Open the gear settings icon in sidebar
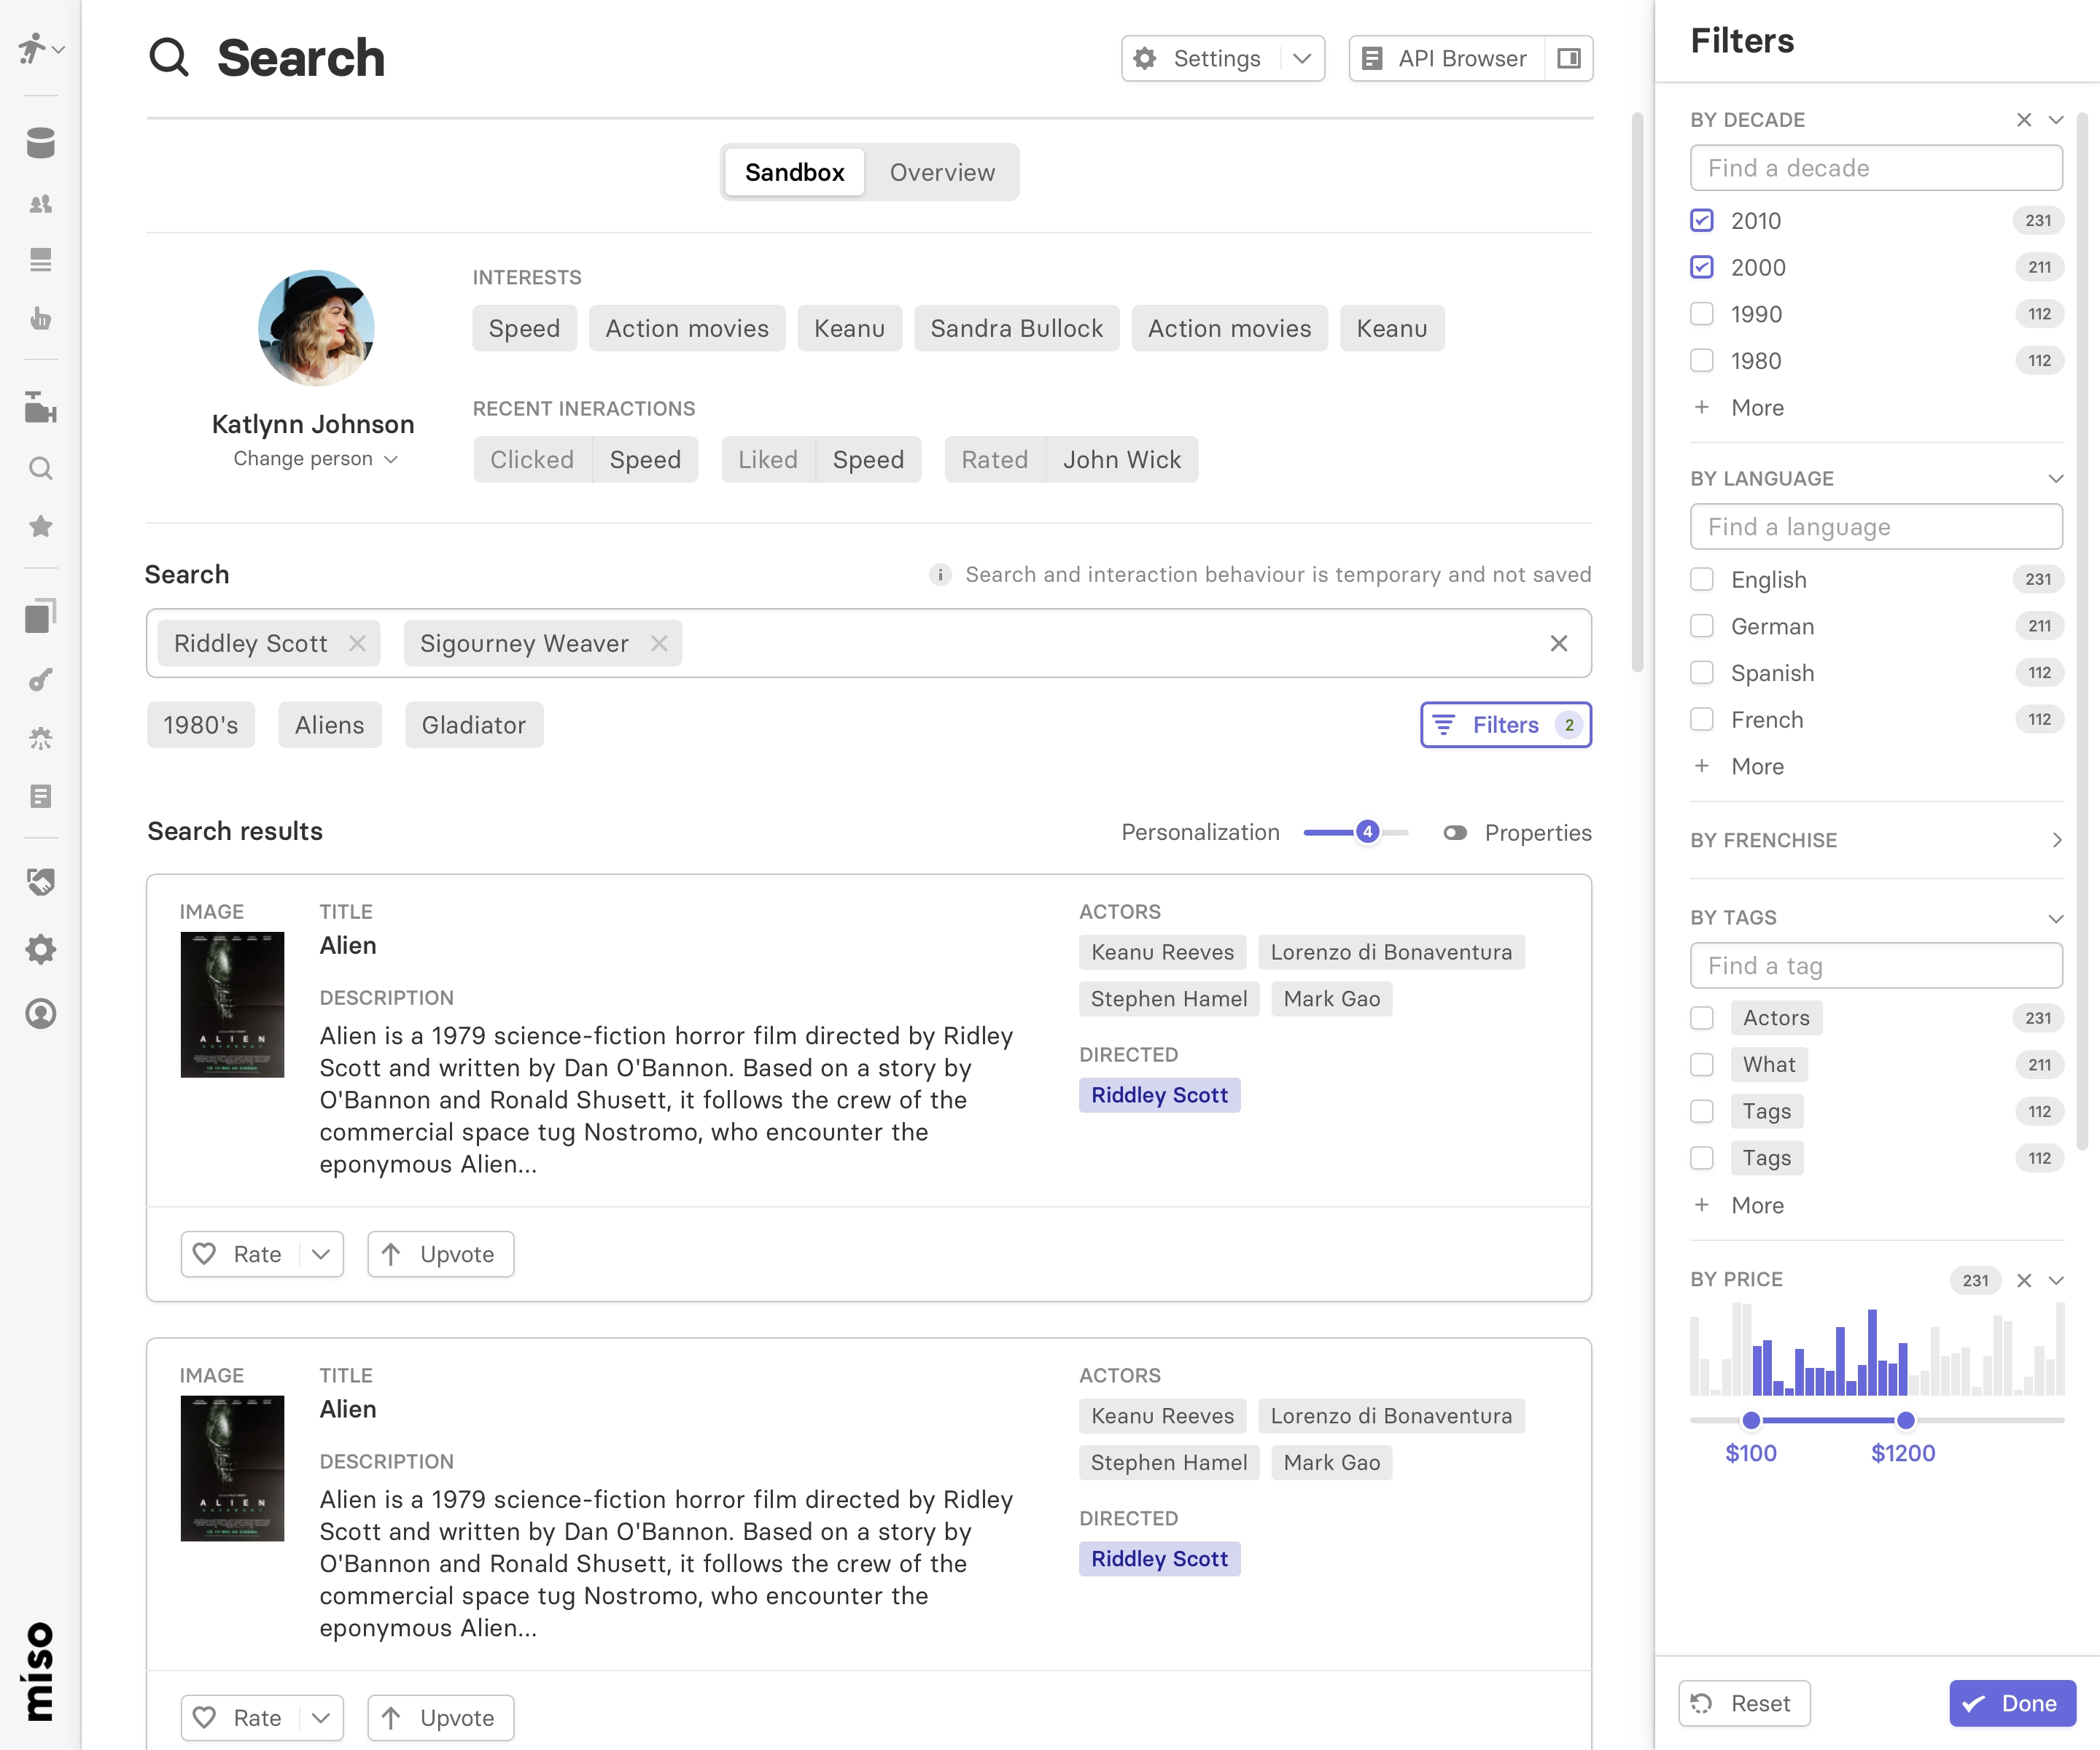 [x=40, y=949]
